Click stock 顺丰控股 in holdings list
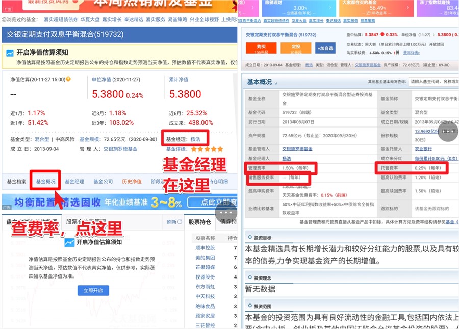The width and height of the screenshot is (459, 329). pyautogui.click(x=205, y=248)
